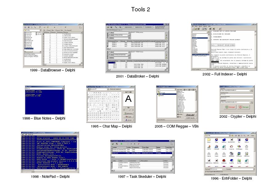
Task: Open the EasyPad icon in EnhFolder
Action: click(231, 160)
